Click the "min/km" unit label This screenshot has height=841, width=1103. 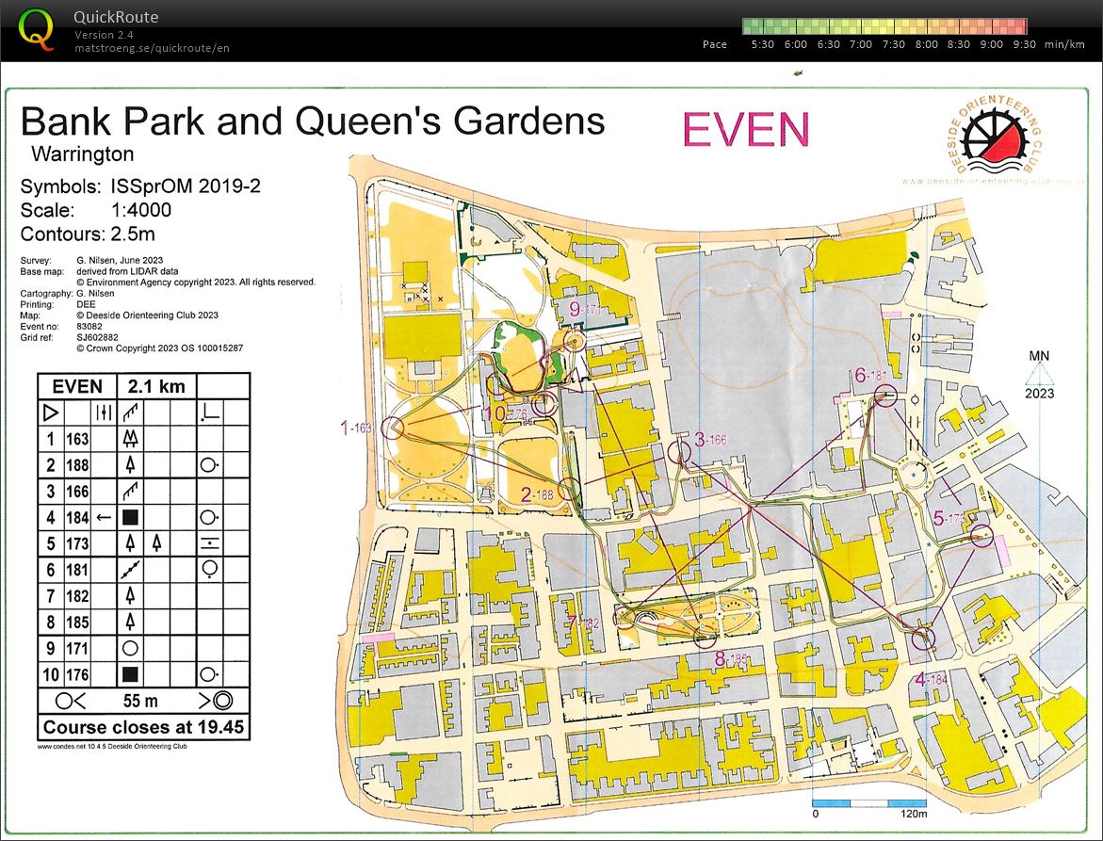1064,44
